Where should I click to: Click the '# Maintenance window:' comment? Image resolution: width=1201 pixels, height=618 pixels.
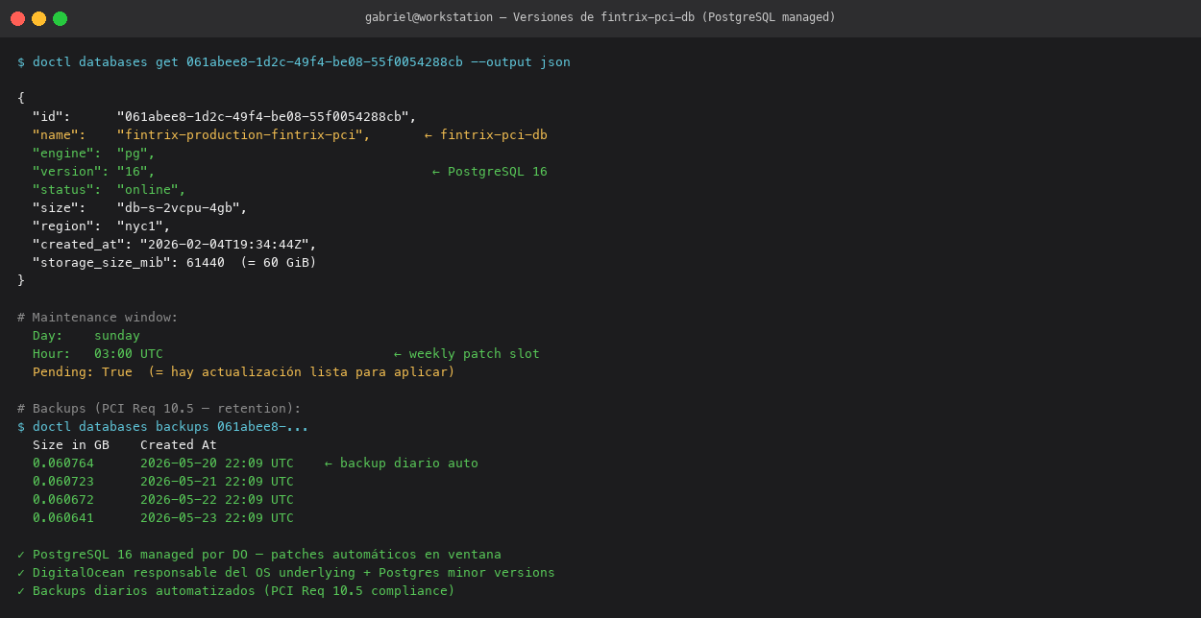coord(98,317)
